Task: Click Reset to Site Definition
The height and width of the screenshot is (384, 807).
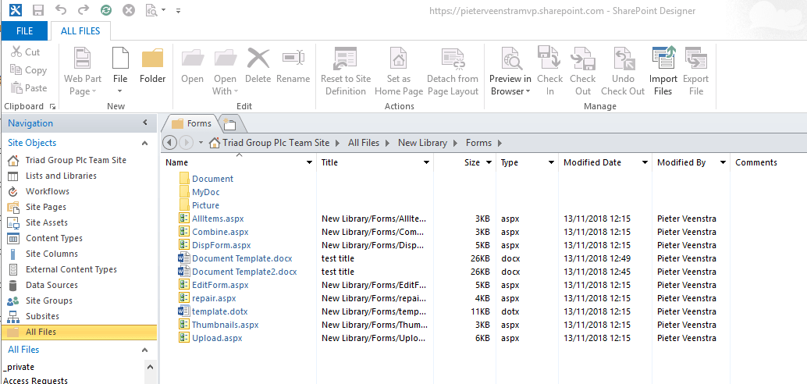Action: tap(345, 71)
